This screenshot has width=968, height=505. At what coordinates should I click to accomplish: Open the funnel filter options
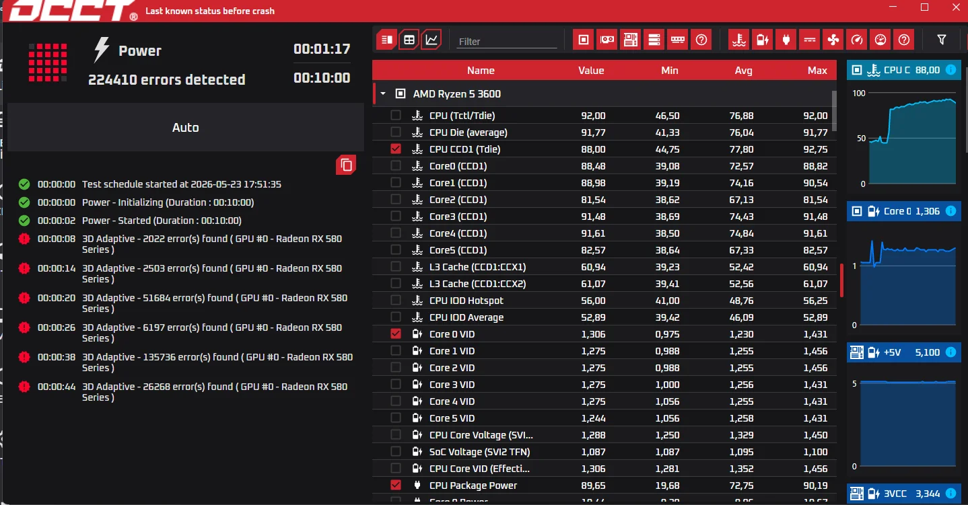click(942, 40)
